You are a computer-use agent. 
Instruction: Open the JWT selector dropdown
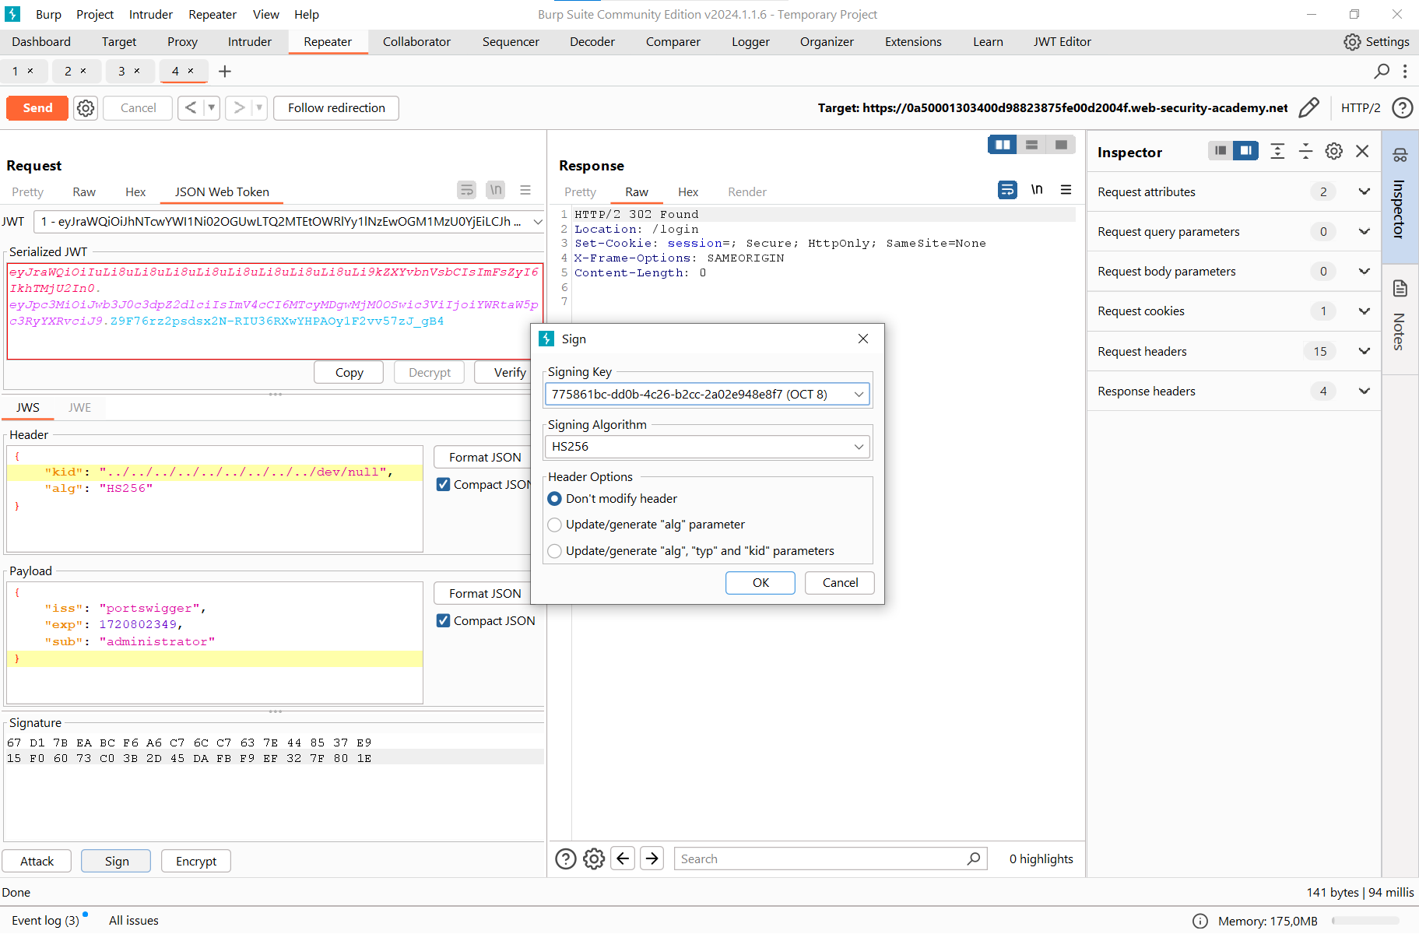click(x=290, y=222)
